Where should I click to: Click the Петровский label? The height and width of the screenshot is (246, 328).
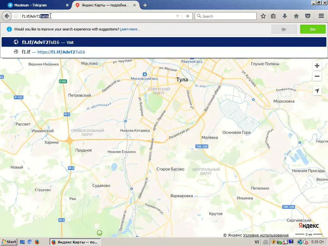(x=79, y=95)
